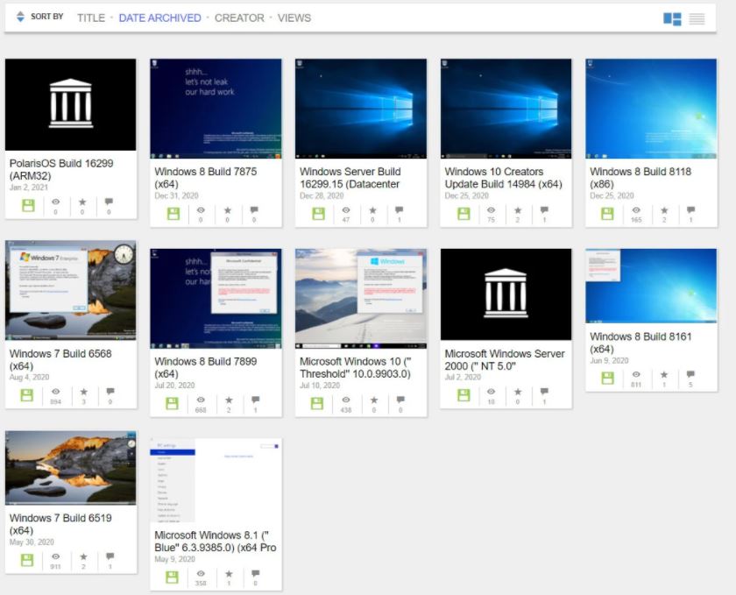
Task: Click favorite star on Windows 10 Creators Update card
Action: coord(518,210)
